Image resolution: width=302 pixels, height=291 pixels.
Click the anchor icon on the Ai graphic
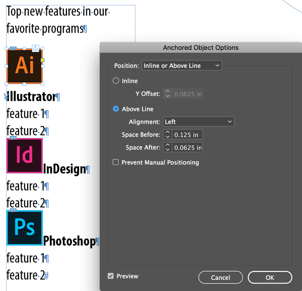pyautogui.click(x=35, y=48)
